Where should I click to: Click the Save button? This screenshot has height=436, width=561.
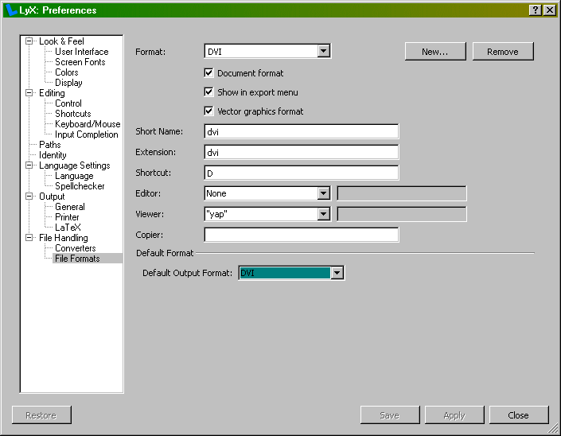(x=390, y=415)
